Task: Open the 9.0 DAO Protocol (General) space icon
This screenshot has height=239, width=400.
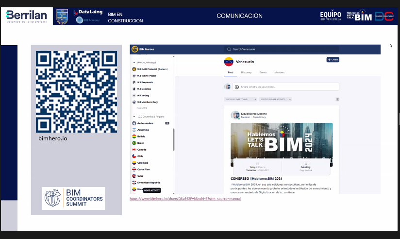Action: [x=134, y=69]
